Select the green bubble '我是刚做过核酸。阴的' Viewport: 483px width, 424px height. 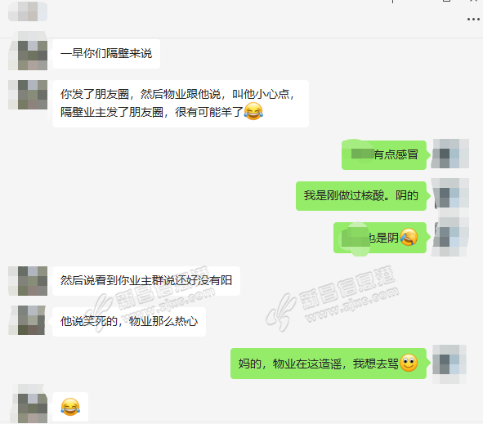pos(361,196)
